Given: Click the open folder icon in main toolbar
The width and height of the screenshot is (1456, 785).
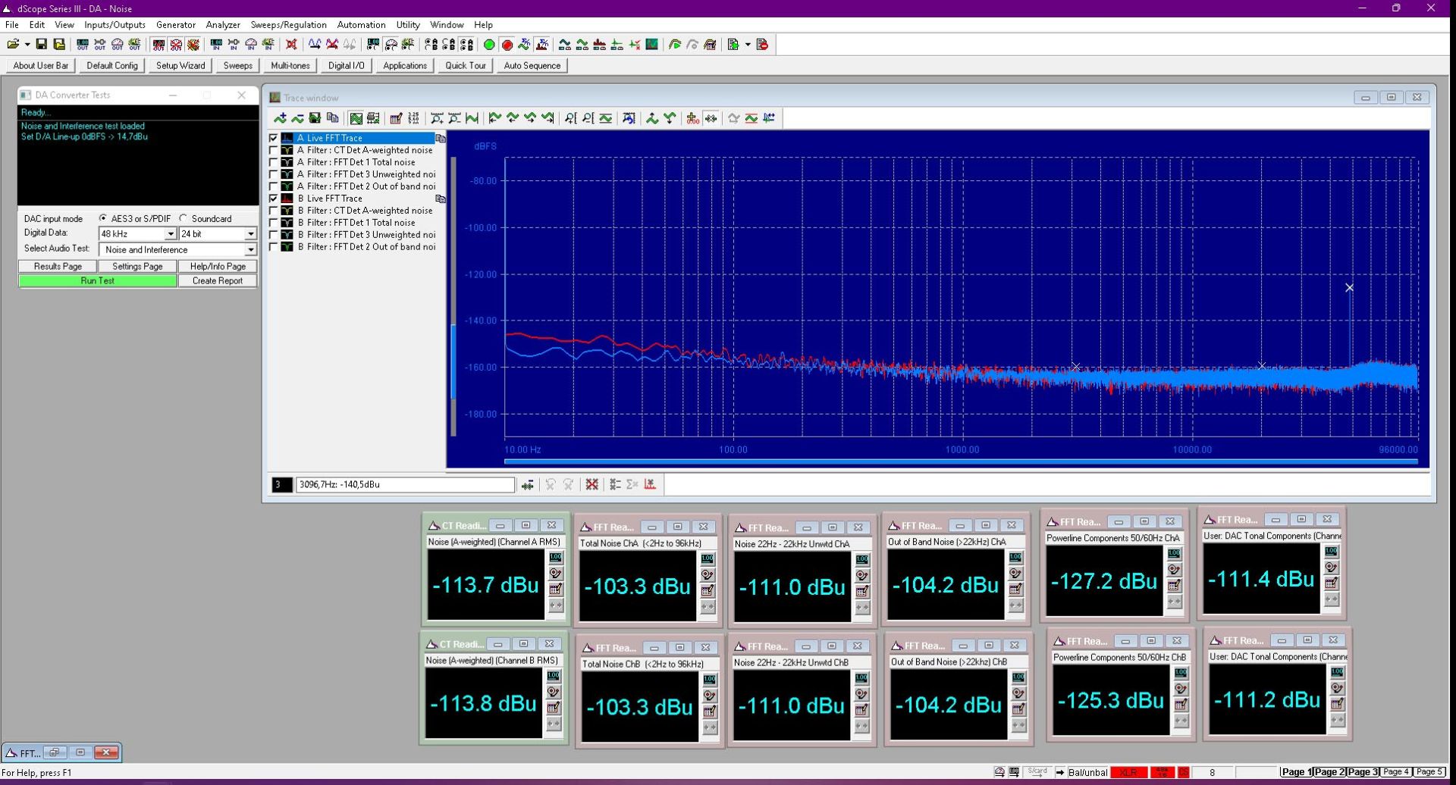Looking at the screenshot, I should 13,45.
